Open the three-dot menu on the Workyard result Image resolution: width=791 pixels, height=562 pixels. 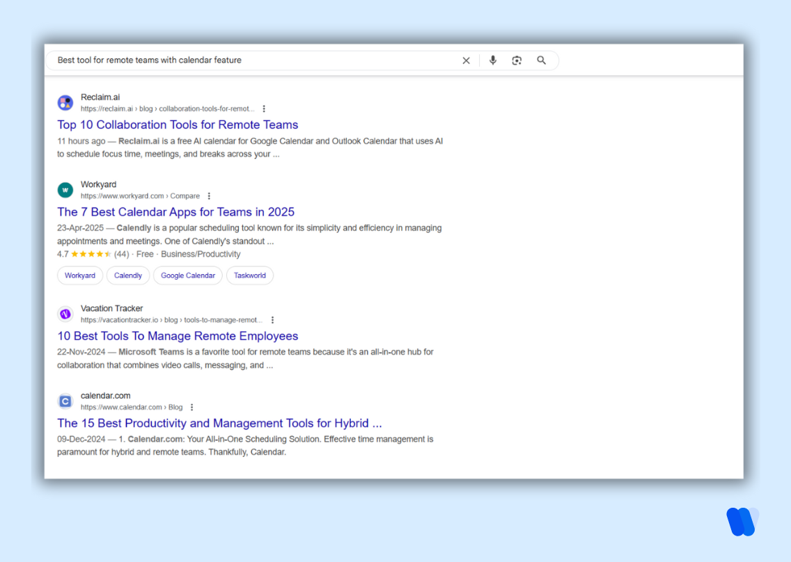point(208,195)
